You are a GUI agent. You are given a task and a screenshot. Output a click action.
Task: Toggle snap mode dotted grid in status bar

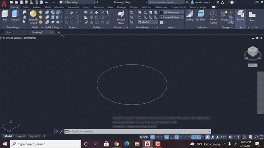158,137
